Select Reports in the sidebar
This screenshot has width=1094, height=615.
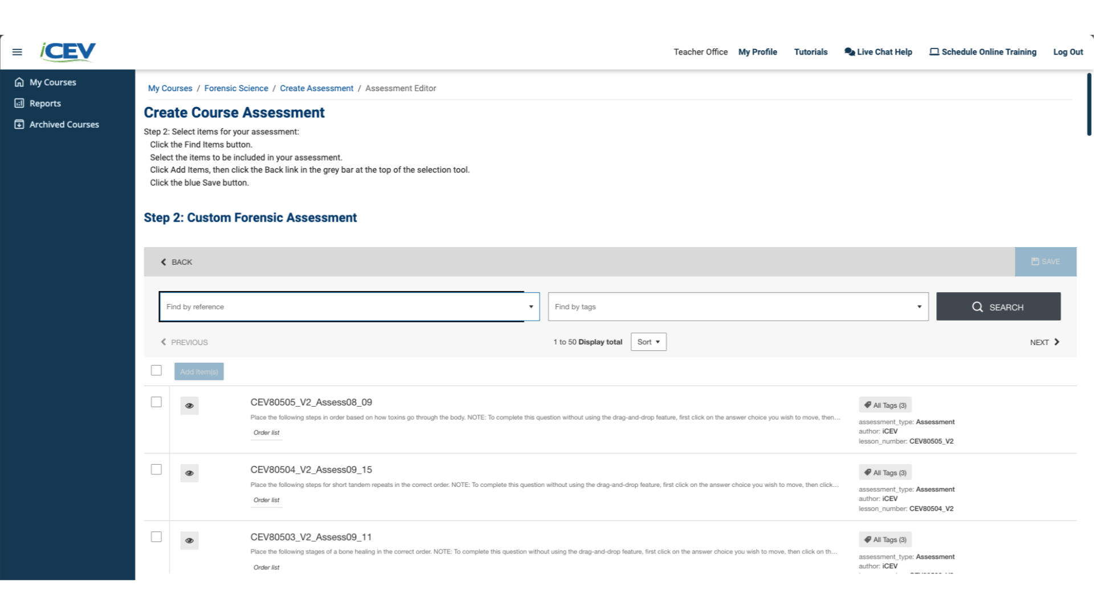tap(45, 103)
